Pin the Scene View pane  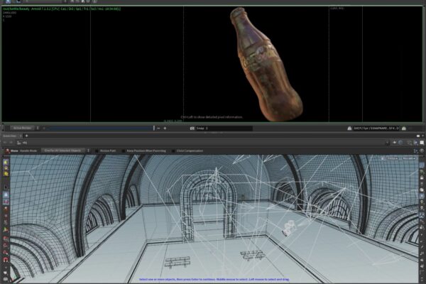(x=395, y=143)
